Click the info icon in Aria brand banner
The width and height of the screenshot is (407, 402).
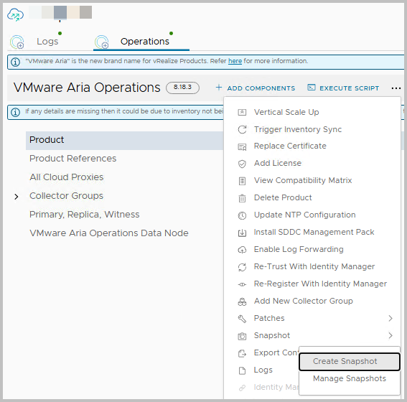click(x=15, y=62)
